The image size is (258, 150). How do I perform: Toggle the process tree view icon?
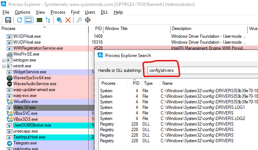pos(48,20)
